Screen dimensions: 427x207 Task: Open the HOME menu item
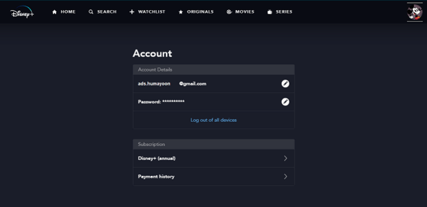tap(68, 12)
